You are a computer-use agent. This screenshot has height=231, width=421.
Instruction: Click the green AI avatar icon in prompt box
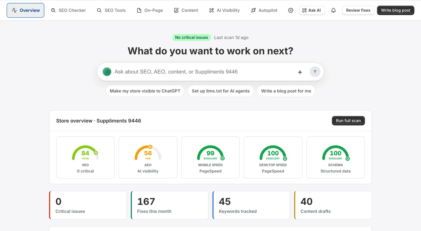tap(107, 72)
